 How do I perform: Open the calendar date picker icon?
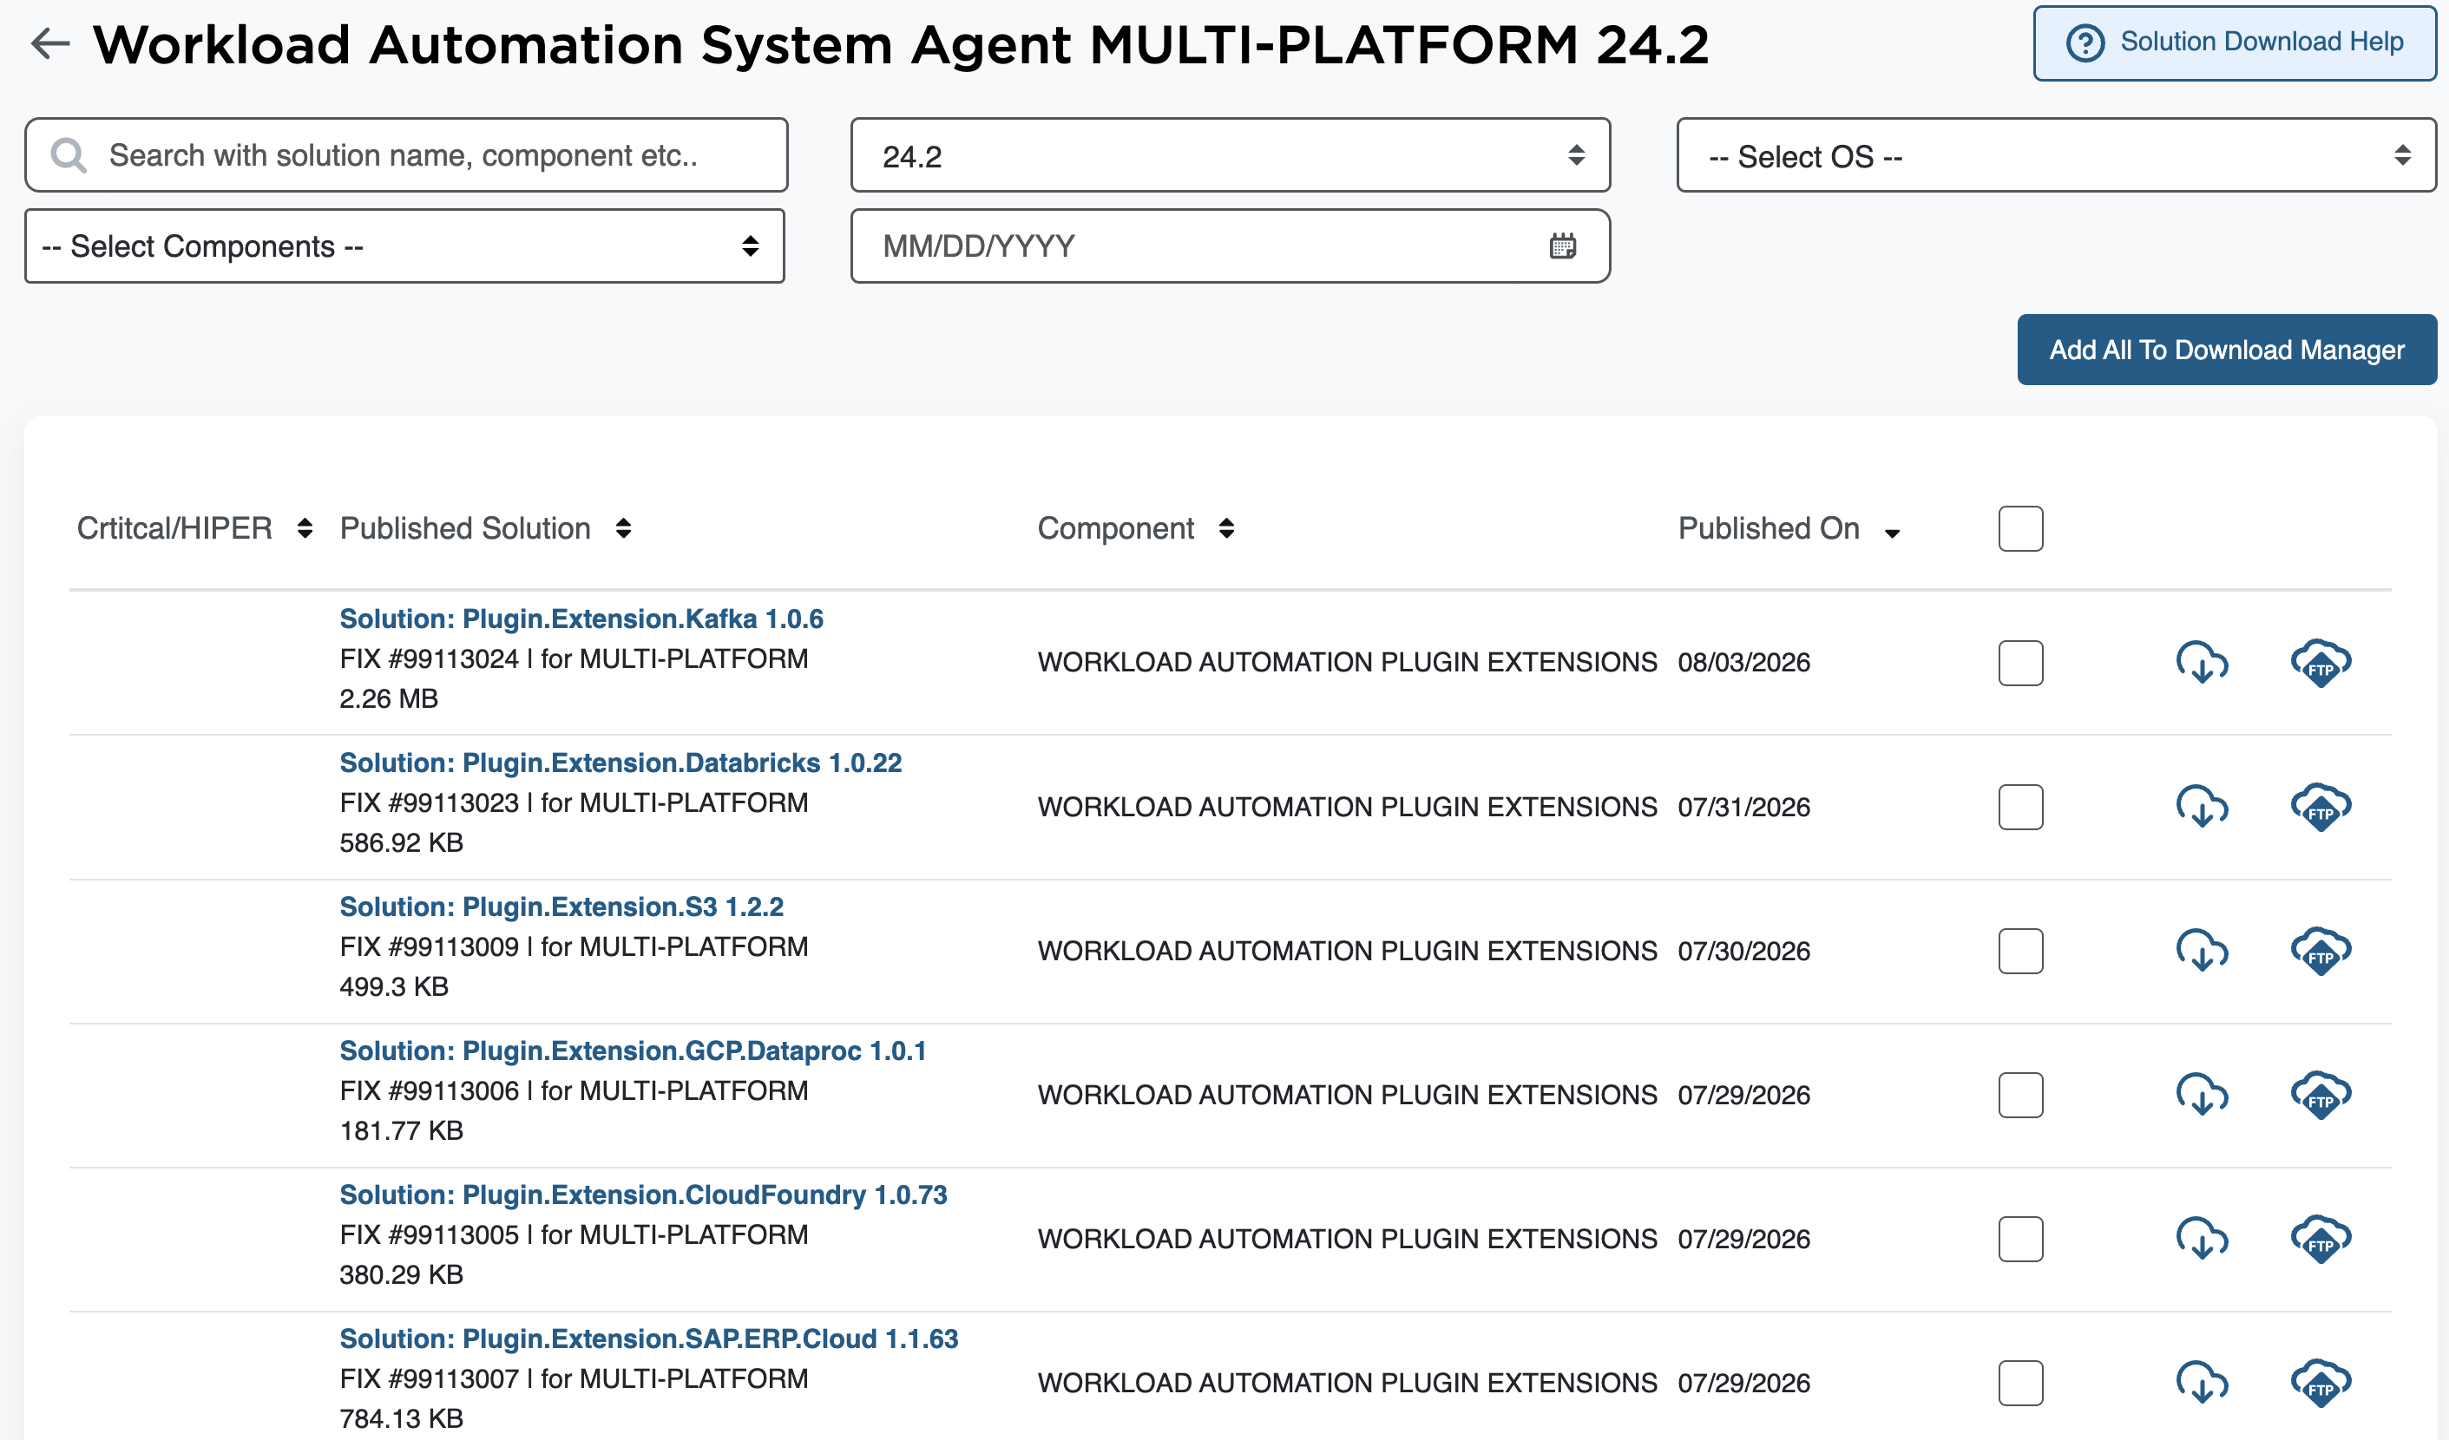point(1563,245)
